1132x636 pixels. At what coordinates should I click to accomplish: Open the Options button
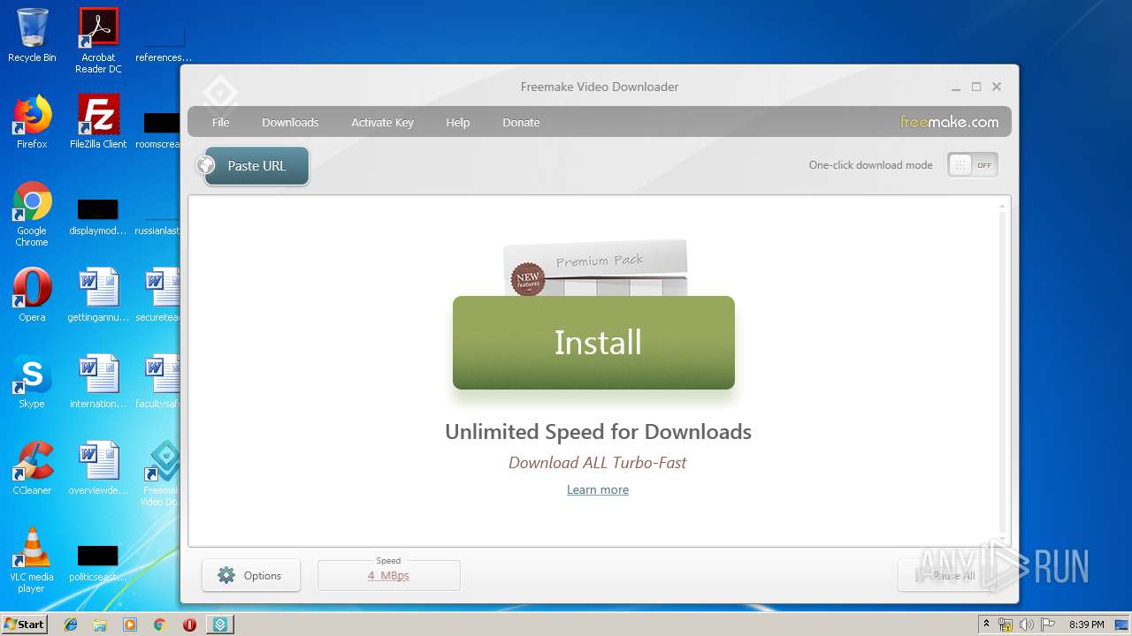click(251, 575)
